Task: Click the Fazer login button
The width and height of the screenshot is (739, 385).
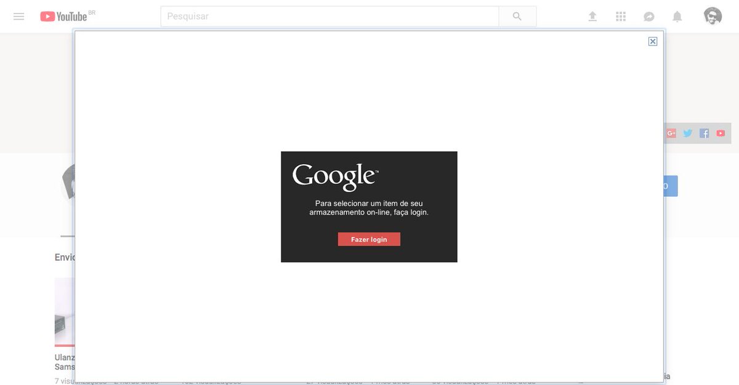Action: point(369,239)
